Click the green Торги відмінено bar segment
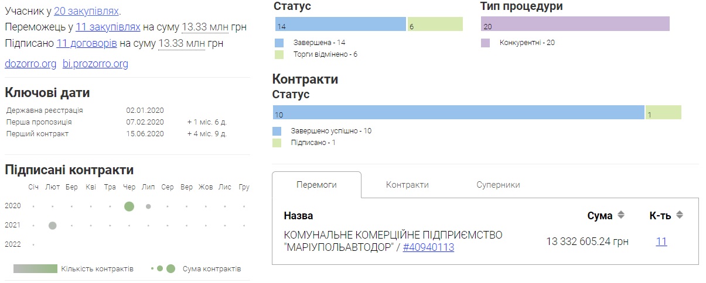Screen dimensions: 706x283 [x=435, y=25]
